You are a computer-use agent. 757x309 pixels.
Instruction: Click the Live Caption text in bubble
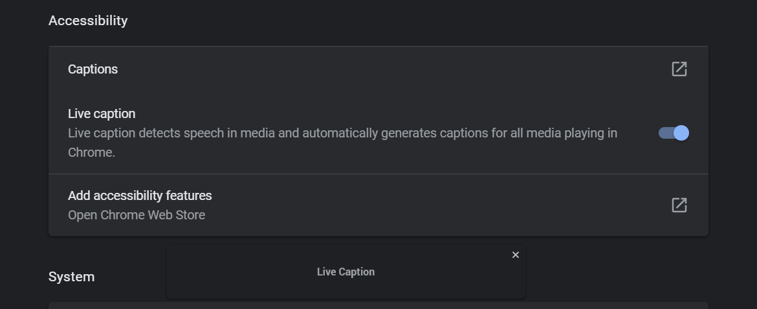346,272
